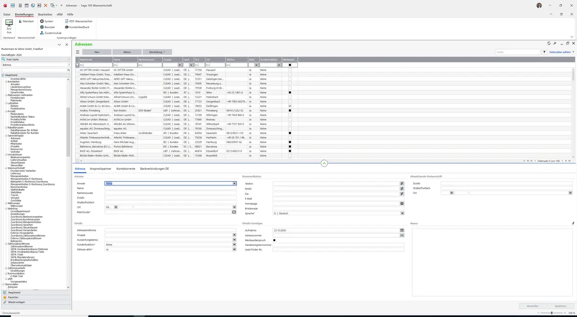Click the Memo button

(x=127, y=52)
